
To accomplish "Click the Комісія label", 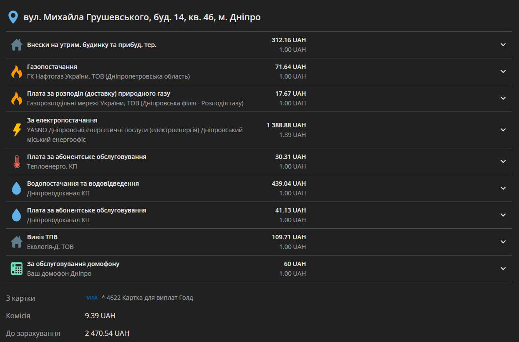I will coord(18,316).
